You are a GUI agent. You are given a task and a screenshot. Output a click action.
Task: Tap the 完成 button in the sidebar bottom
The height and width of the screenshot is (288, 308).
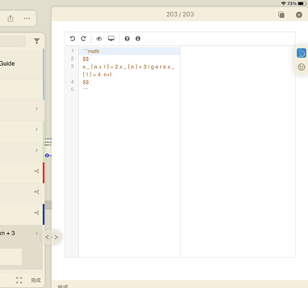tap(36, 280)
